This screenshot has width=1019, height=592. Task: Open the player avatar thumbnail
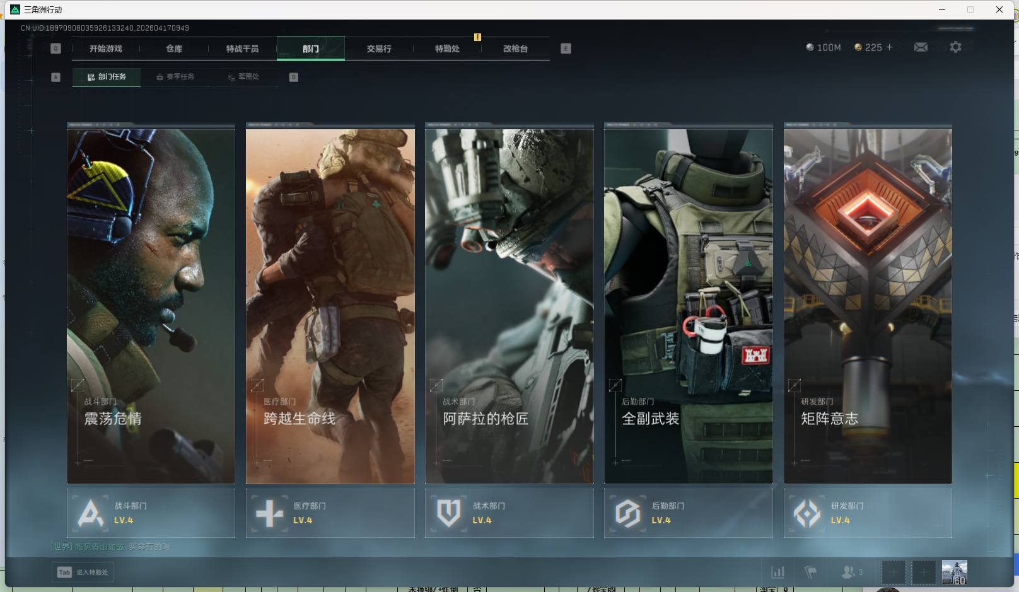955,572
